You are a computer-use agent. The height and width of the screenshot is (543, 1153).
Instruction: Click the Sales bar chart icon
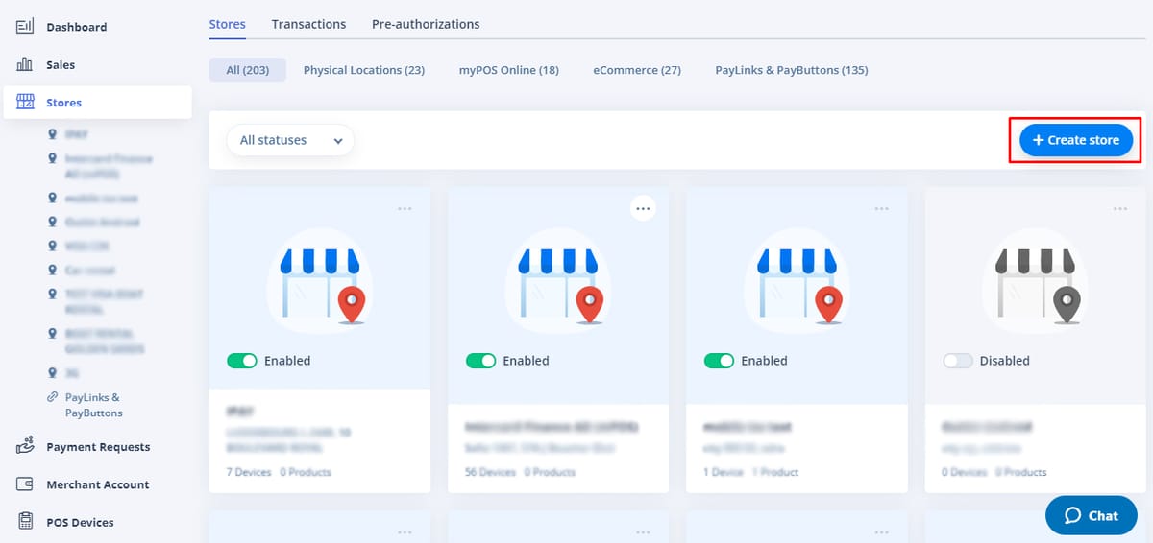pos(25,64)
